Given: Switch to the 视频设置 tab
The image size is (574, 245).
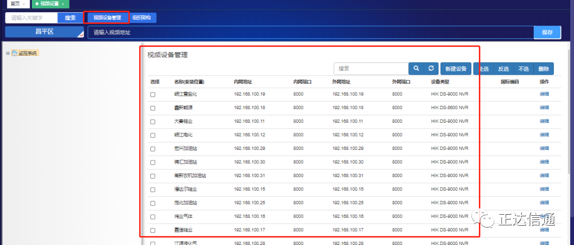Looking at the screenshot, I should (x=50, y=4).
